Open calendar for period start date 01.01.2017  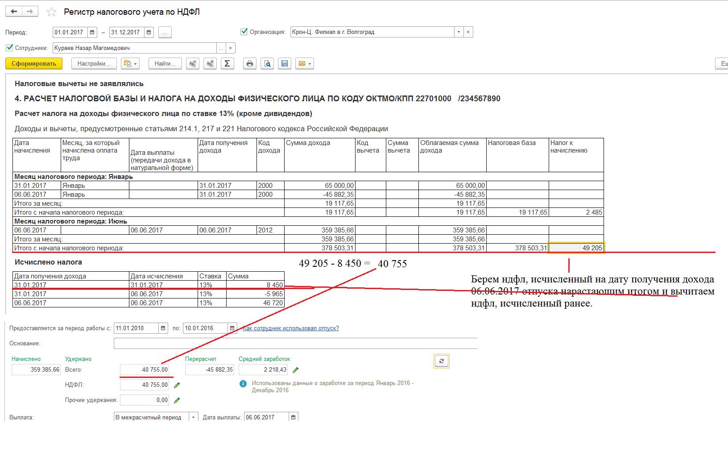point(92,32)
